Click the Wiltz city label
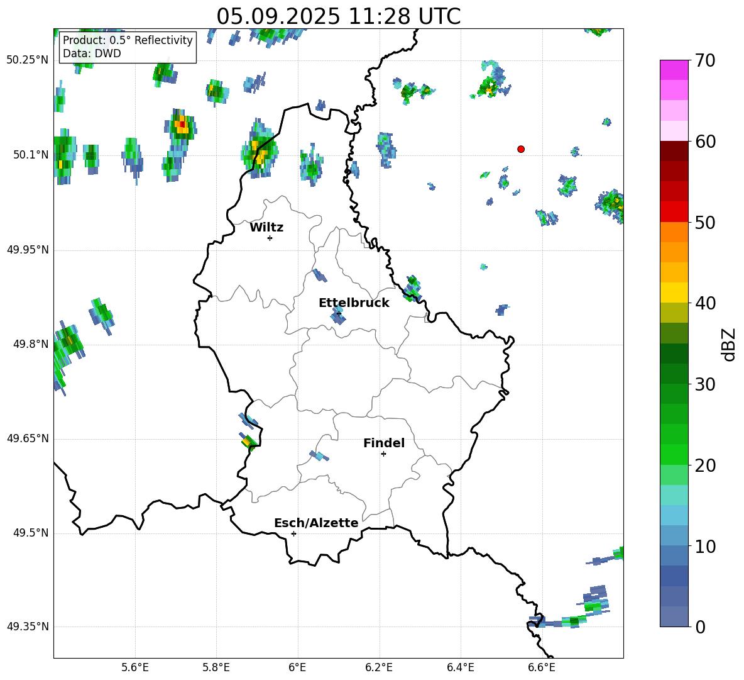This screenshot has height=680, width=744. pyautogui.click(x=266, y=228)
